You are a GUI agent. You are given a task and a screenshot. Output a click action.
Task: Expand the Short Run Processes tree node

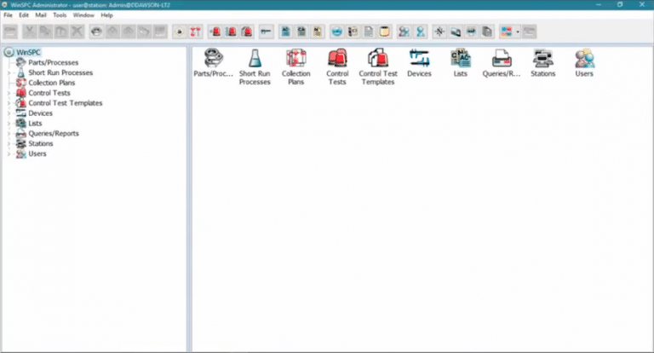click(9, 72)
